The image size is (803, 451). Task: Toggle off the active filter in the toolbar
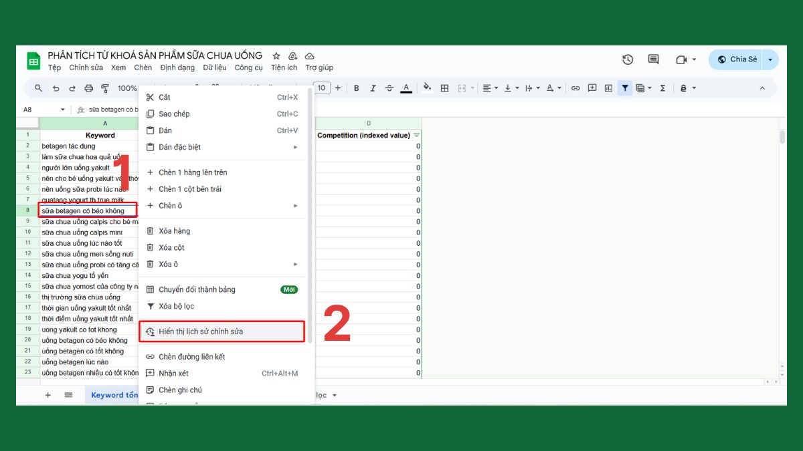point(624,88)
